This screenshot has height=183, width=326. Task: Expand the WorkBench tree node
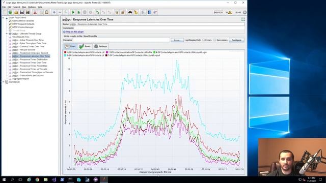(x=3, y=82)
